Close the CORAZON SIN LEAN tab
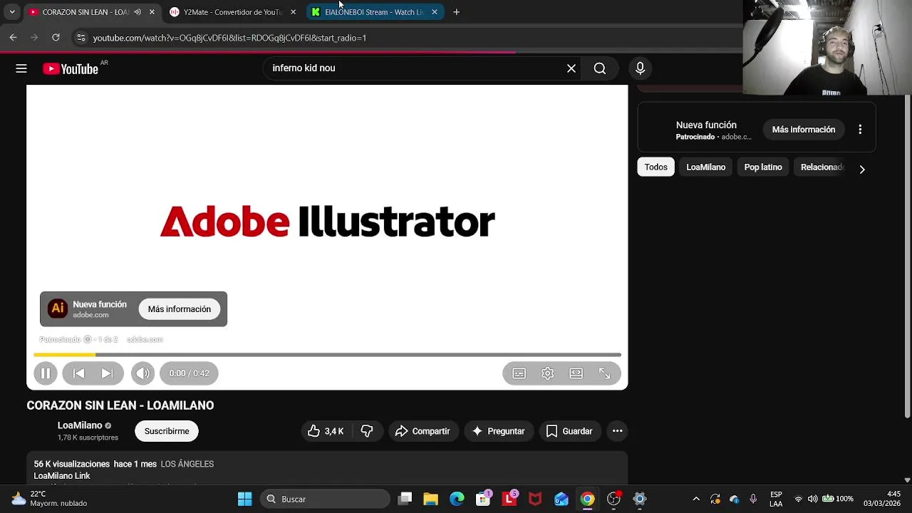912x513 pixels. pos(152,12)
